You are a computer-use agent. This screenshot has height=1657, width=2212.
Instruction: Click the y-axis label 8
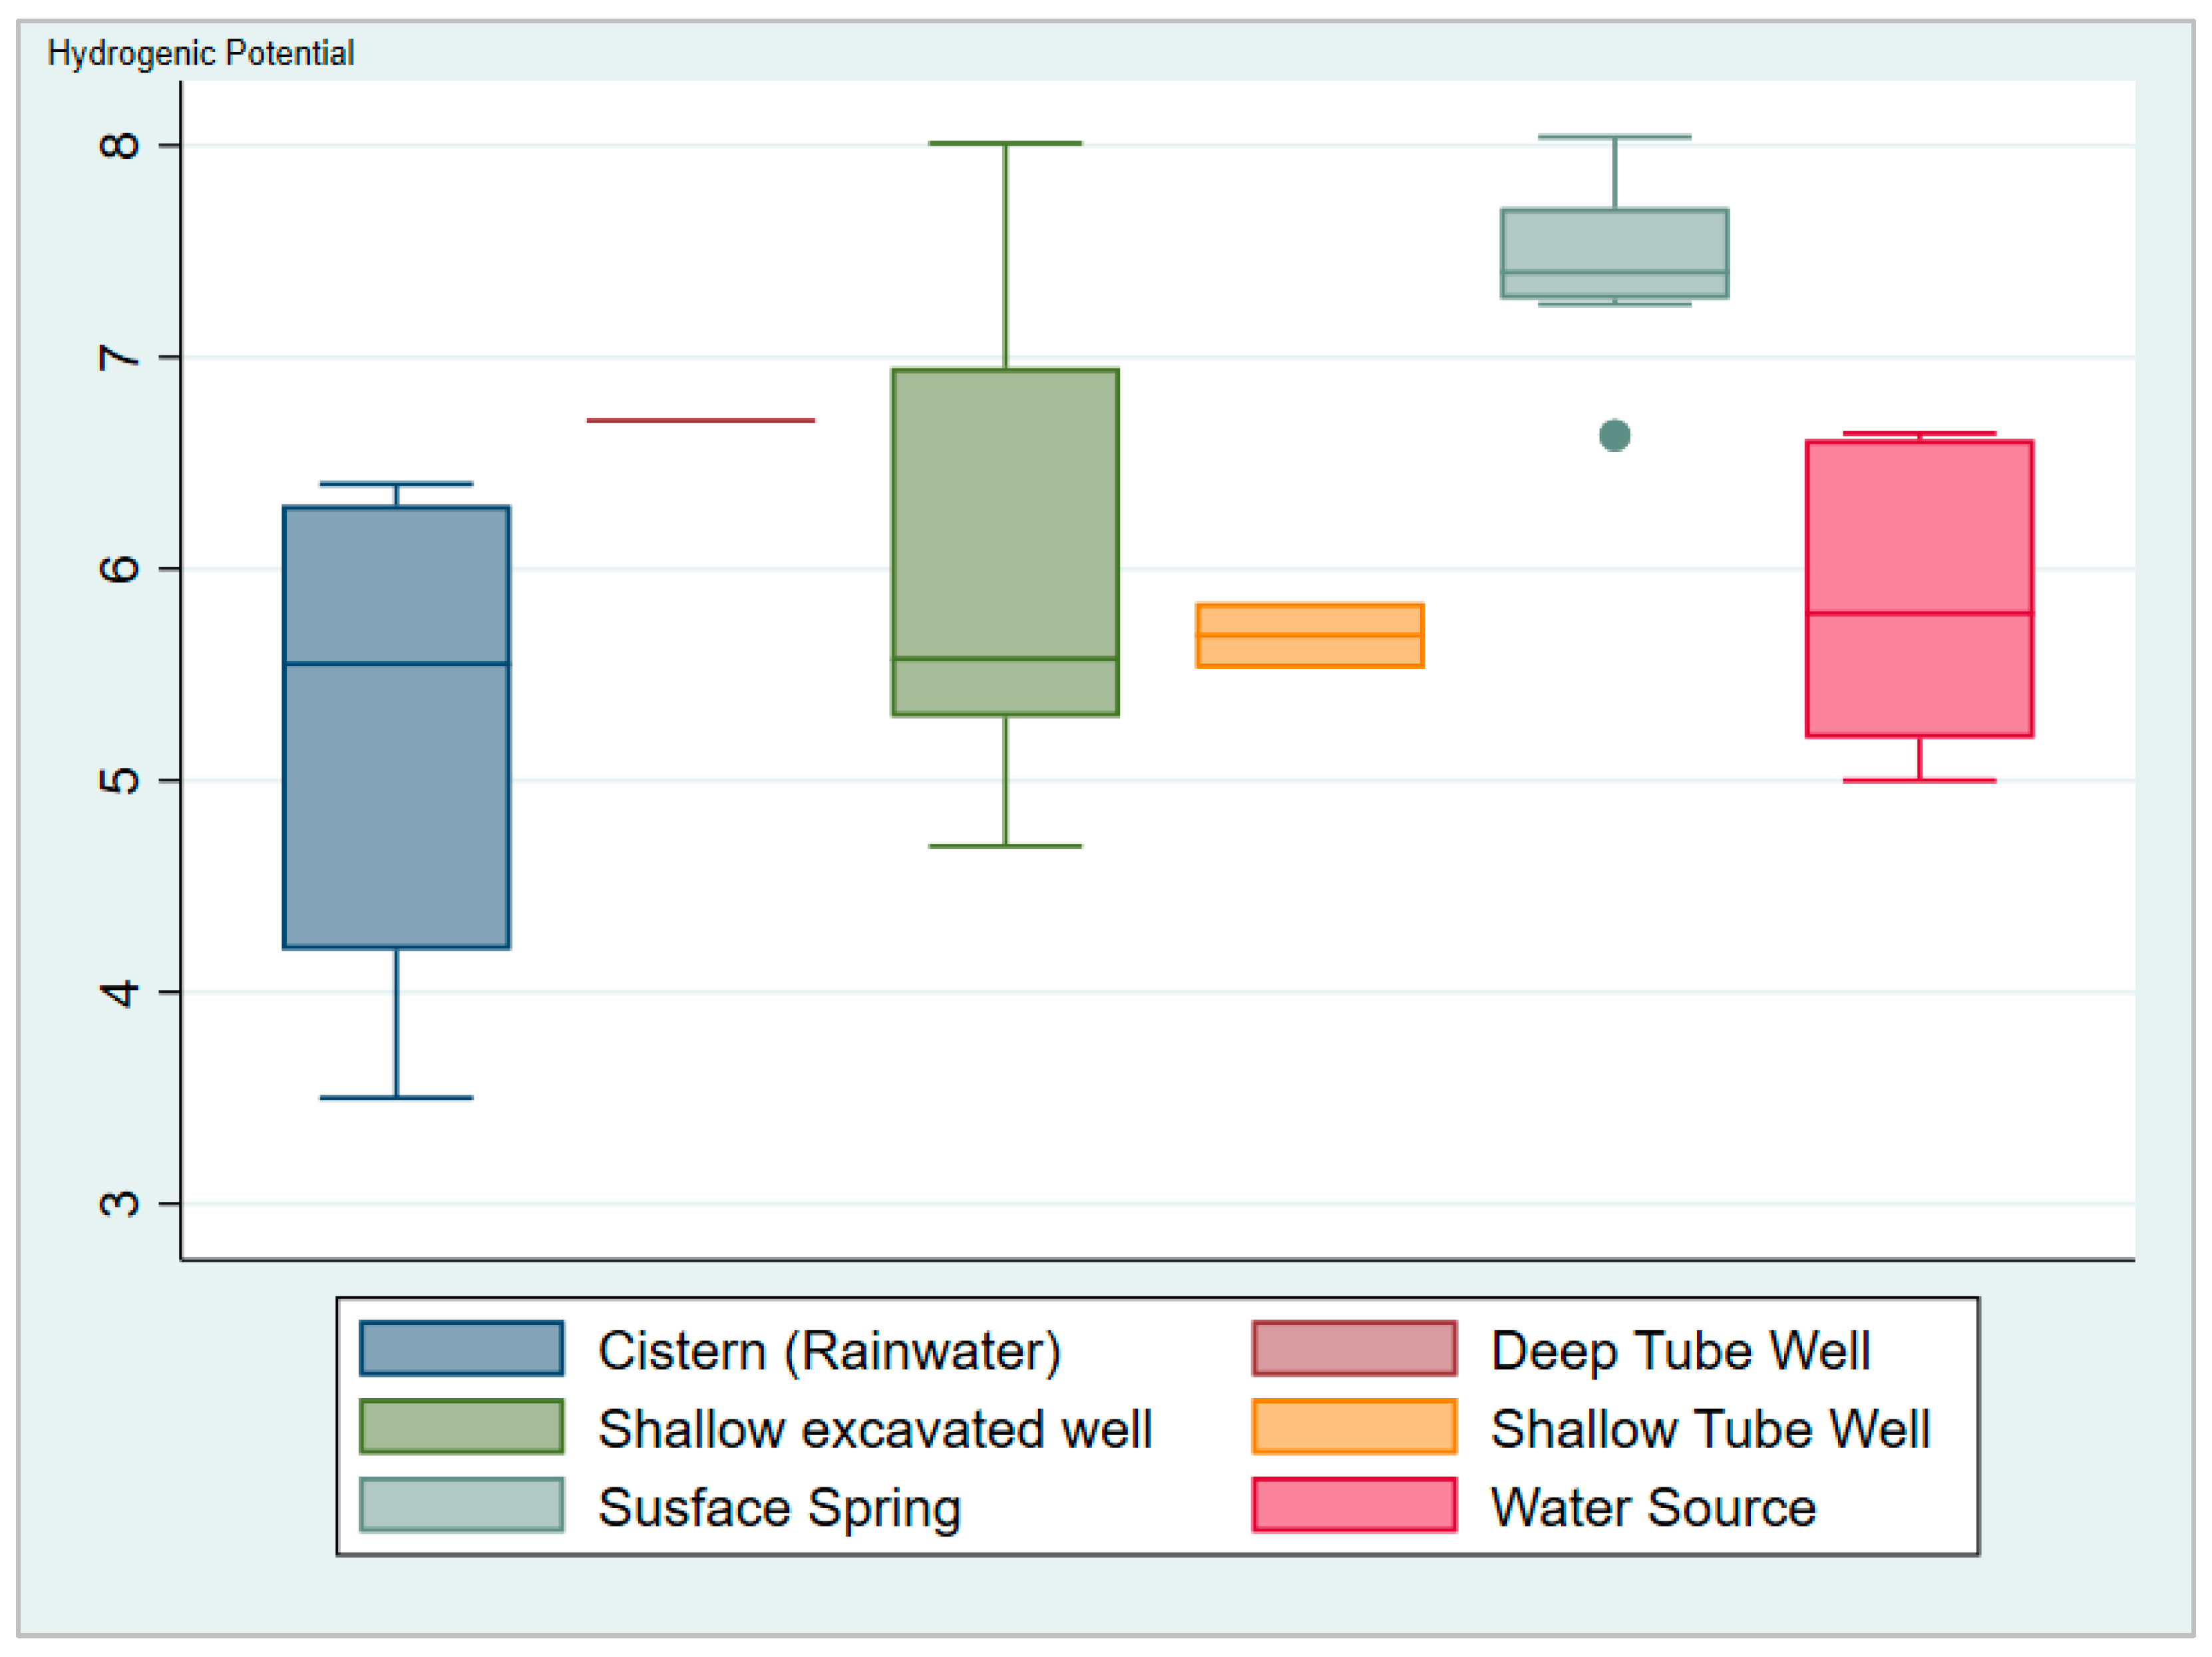tap(119, 145)
